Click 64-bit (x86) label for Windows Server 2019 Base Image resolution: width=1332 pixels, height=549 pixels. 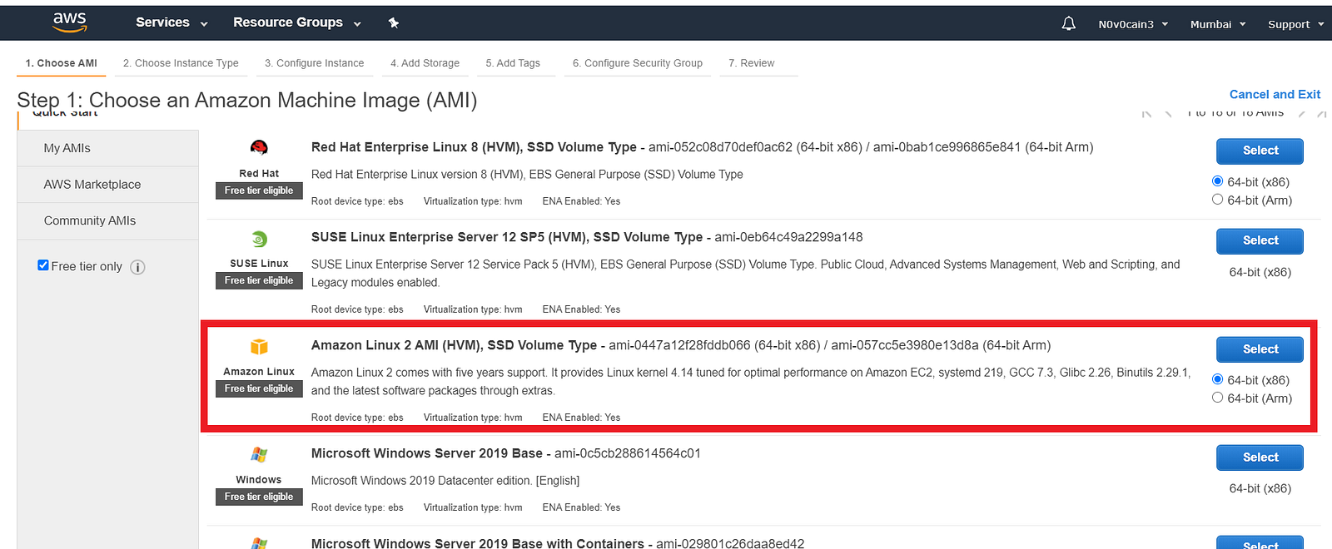(x=1260, y=488)
